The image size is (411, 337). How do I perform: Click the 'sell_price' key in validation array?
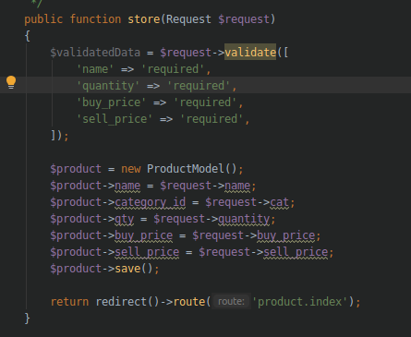coord(115,119)
